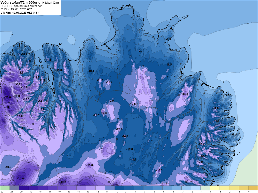Select the -18.4 temperature reading
The image size is (258, 193).
(21, 178)
